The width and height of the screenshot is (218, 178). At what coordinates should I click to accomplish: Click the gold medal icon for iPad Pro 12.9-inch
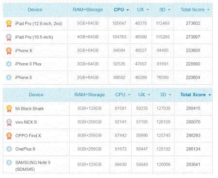(9, 23)
